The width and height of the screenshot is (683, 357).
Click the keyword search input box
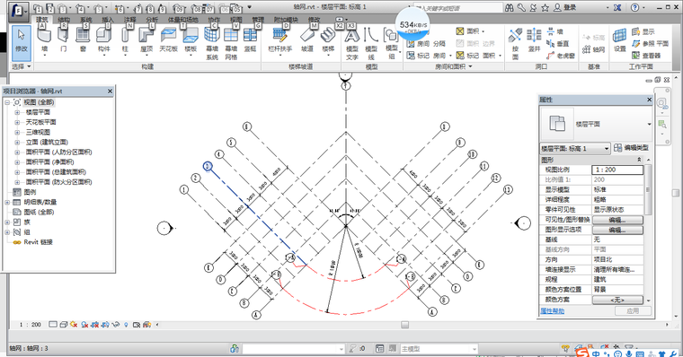457,8
